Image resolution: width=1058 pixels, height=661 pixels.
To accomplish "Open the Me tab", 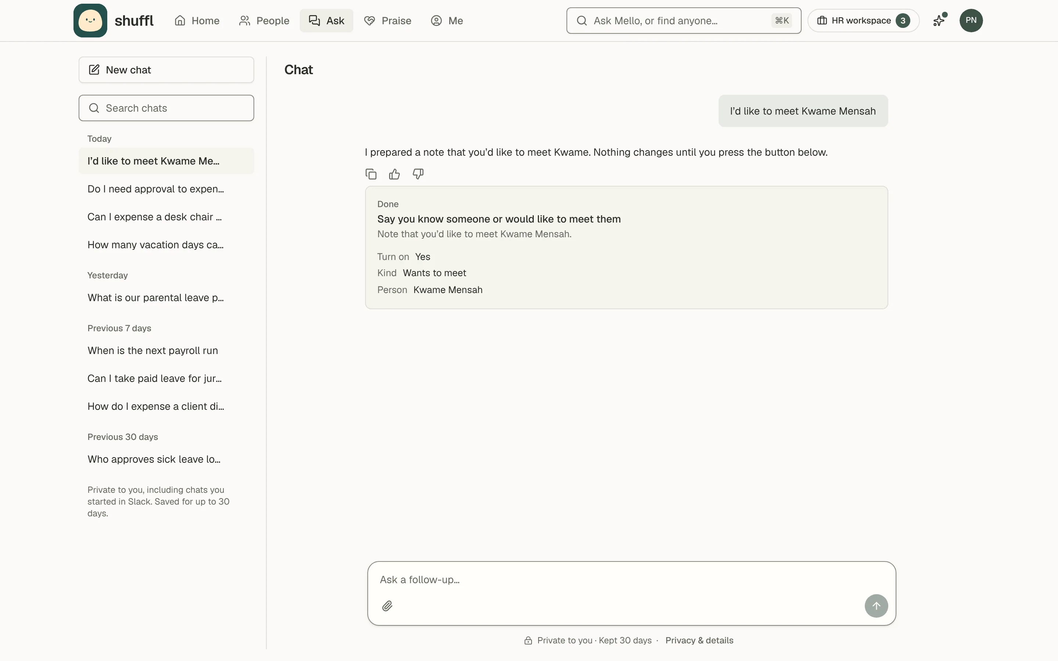I will tap(447, 21).
